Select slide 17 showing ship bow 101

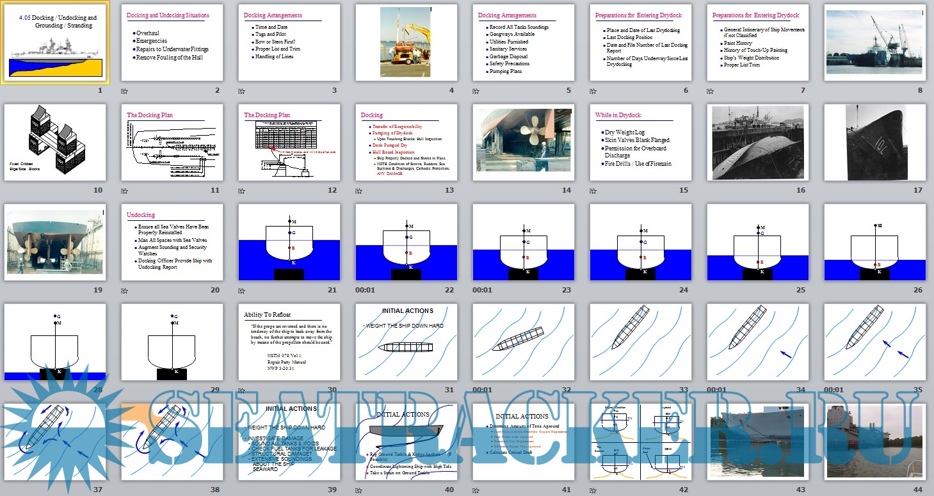coord(875,143)
